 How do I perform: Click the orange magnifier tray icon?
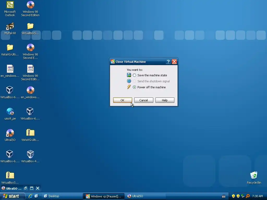(x=248, y=196)
